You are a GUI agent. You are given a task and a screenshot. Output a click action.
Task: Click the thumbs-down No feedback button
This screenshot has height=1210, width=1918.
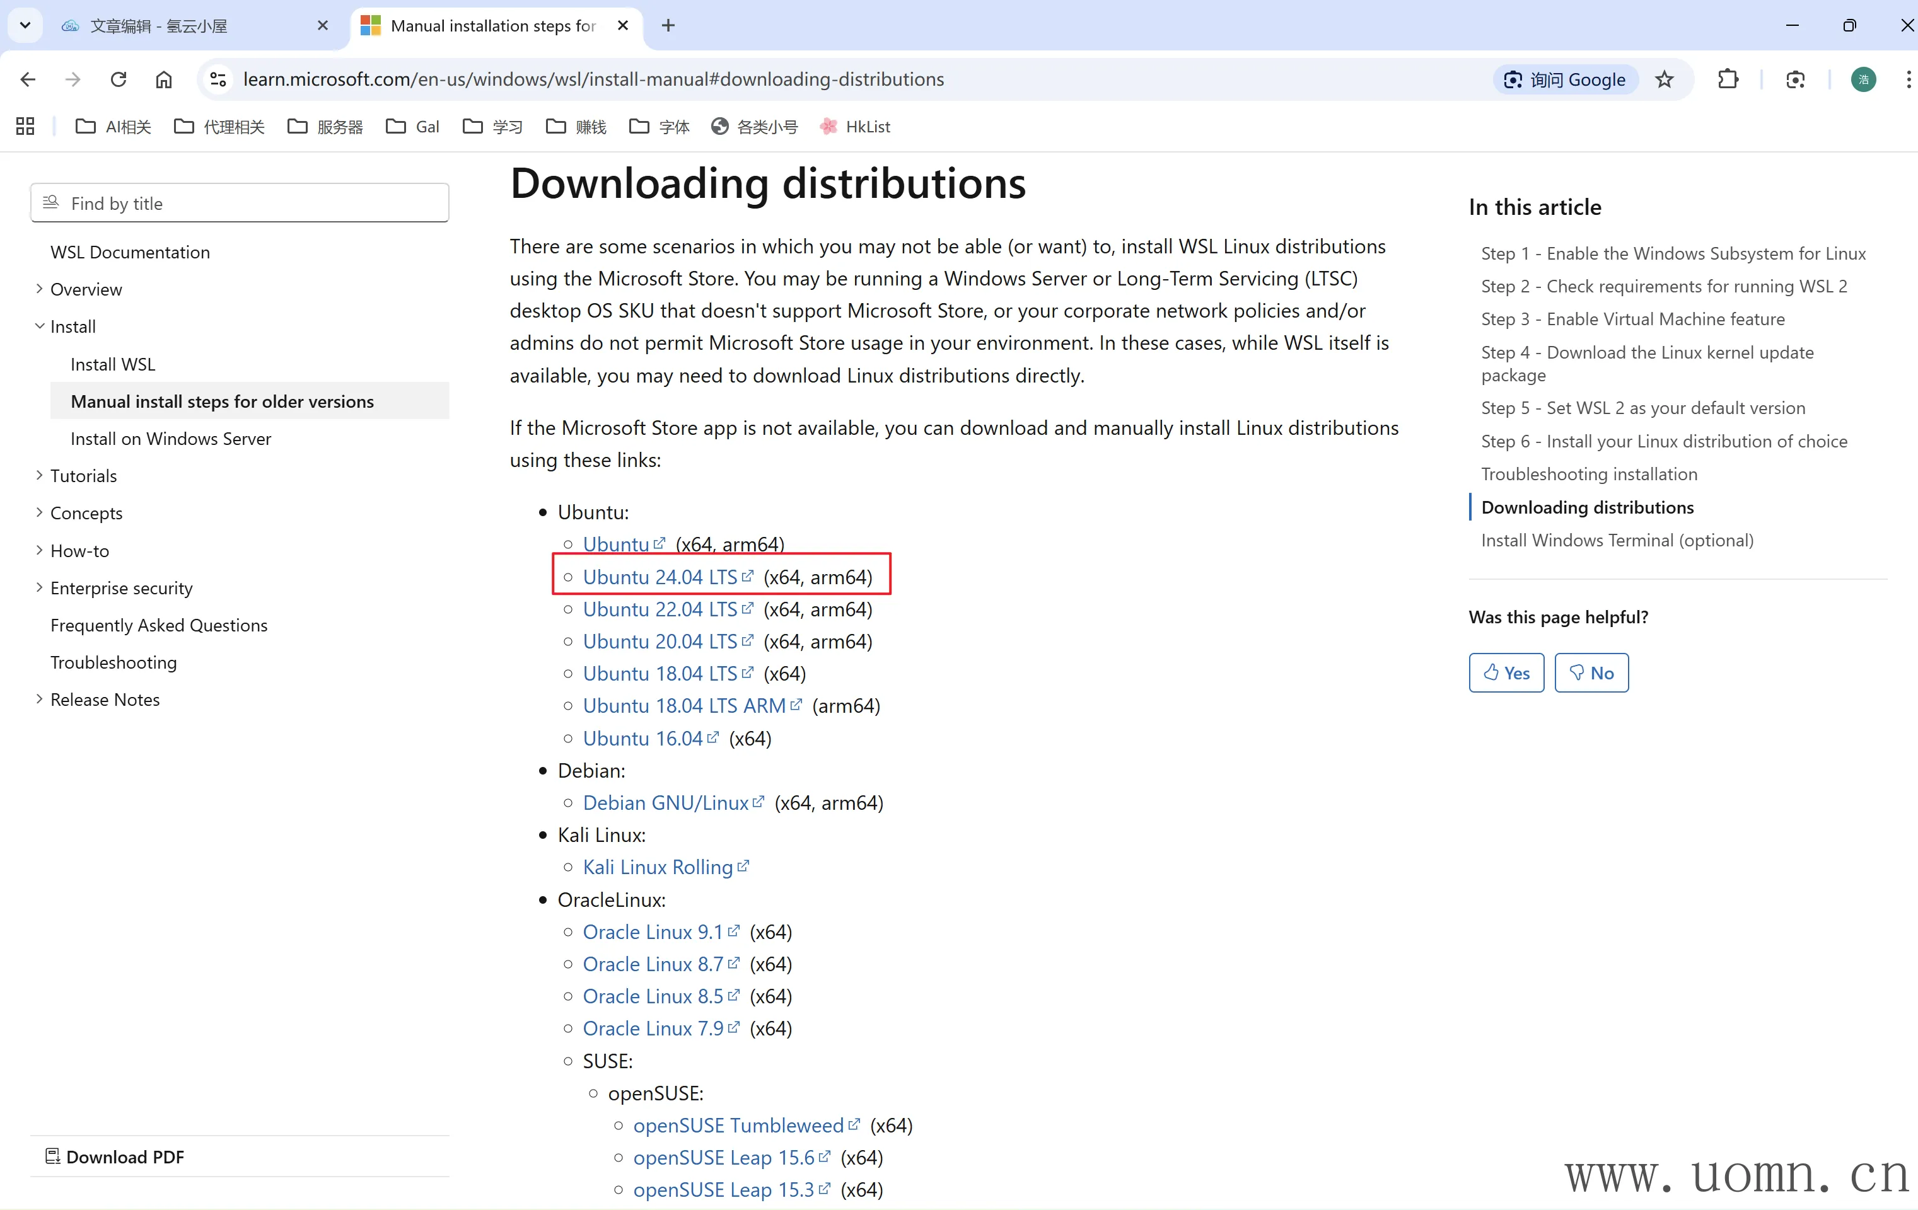click(x=1591, y=672)
